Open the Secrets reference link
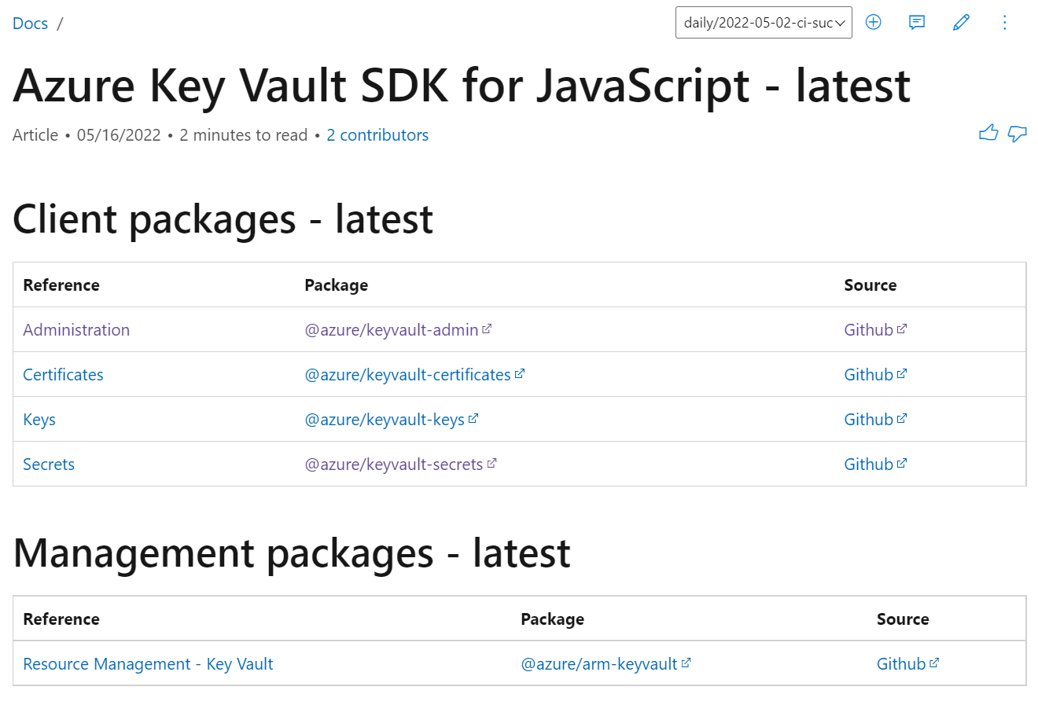The height and width of the screenshot is (716, 1038). click(x=49, y=464)
